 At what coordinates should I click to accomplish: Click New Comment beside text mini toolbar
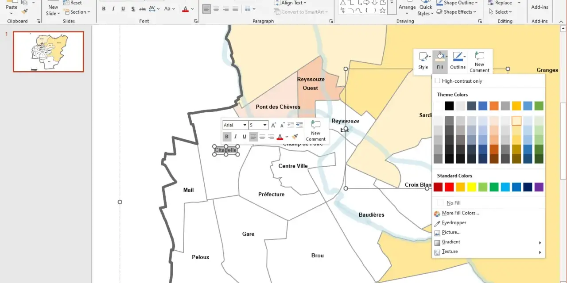(x=315, y=130)
